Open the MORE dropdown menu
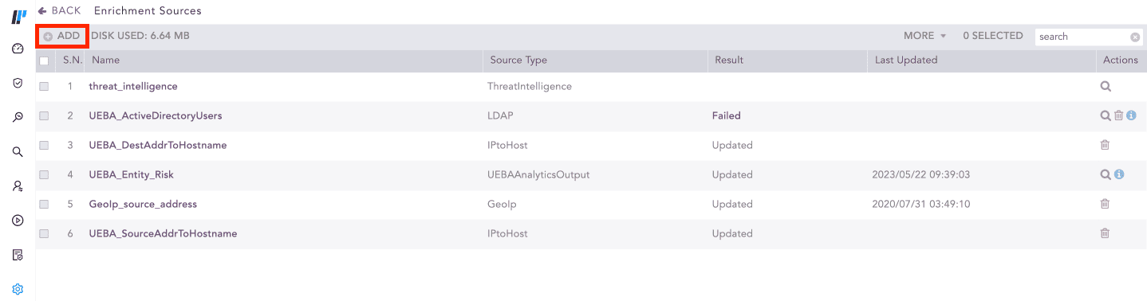Image resolution: width=1147 pixels, height=301 pixels. point(924,36)
